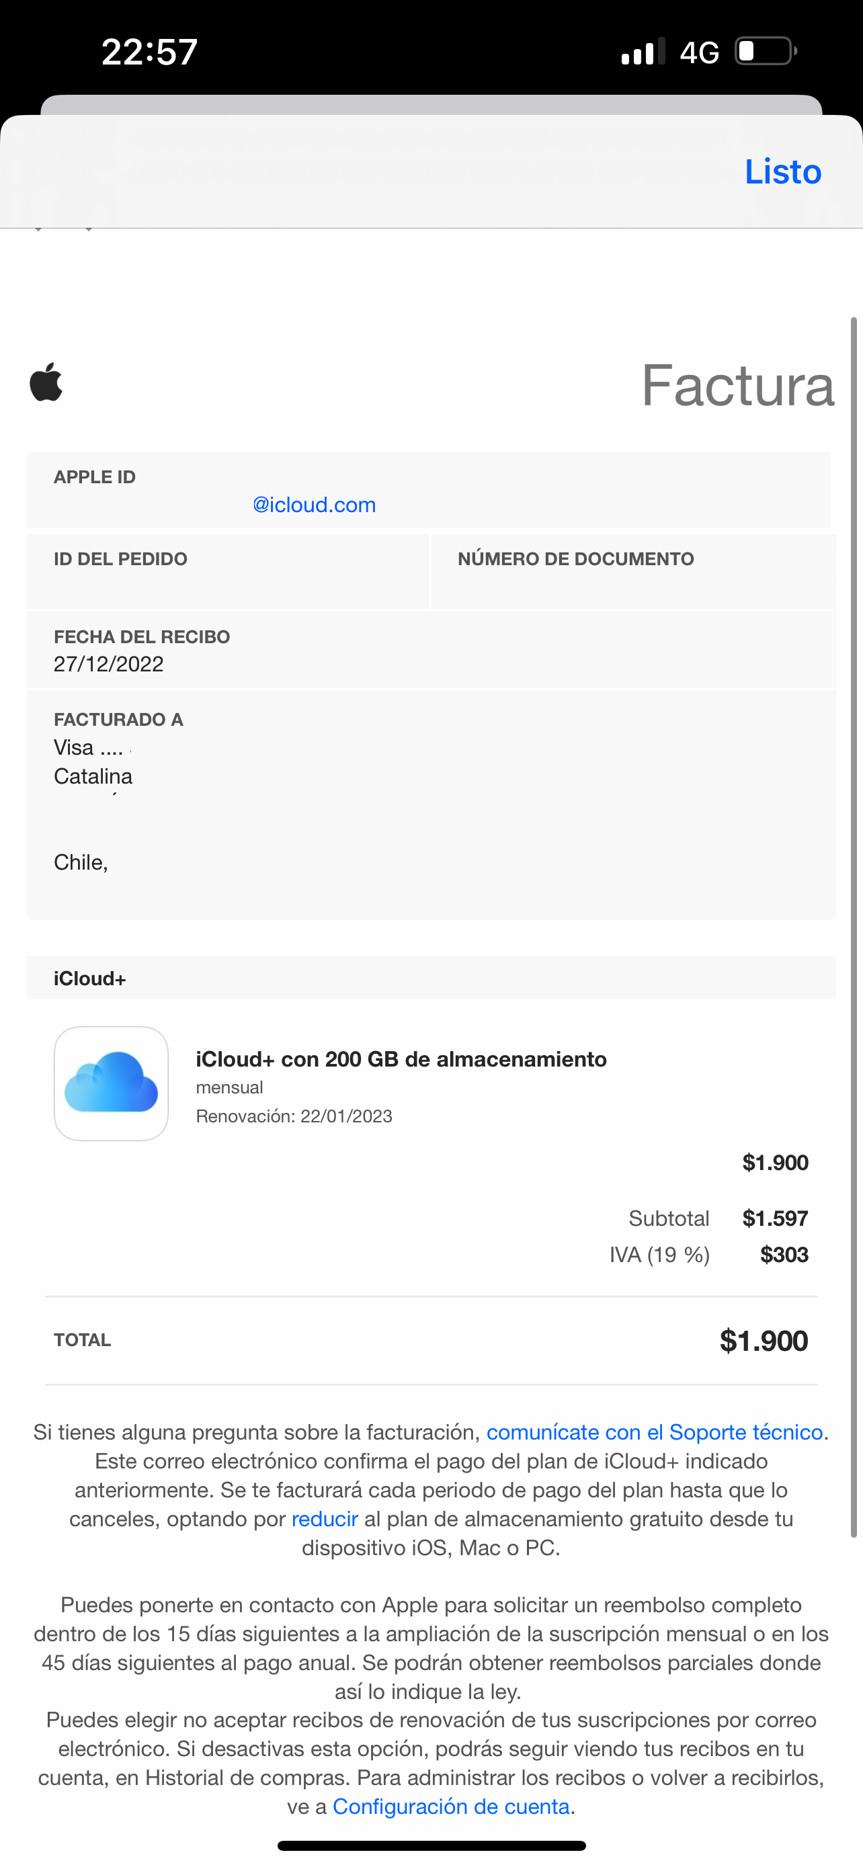Tap the receipt date 27/12/2022

109,664
